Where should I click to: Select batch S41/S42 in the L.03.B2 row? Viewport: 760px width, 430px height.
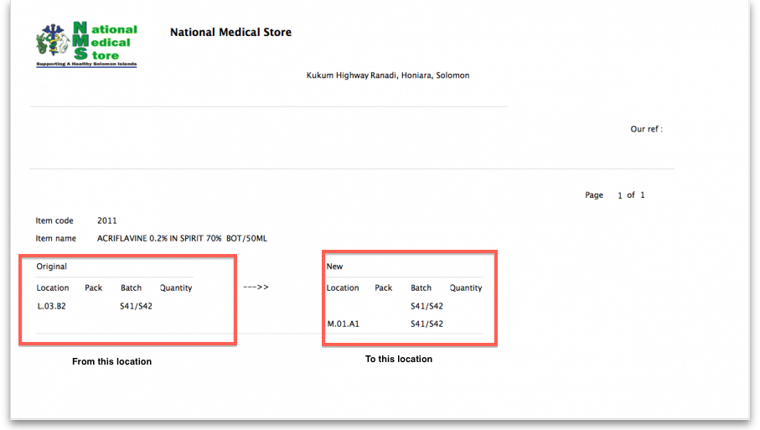[137, 306]
